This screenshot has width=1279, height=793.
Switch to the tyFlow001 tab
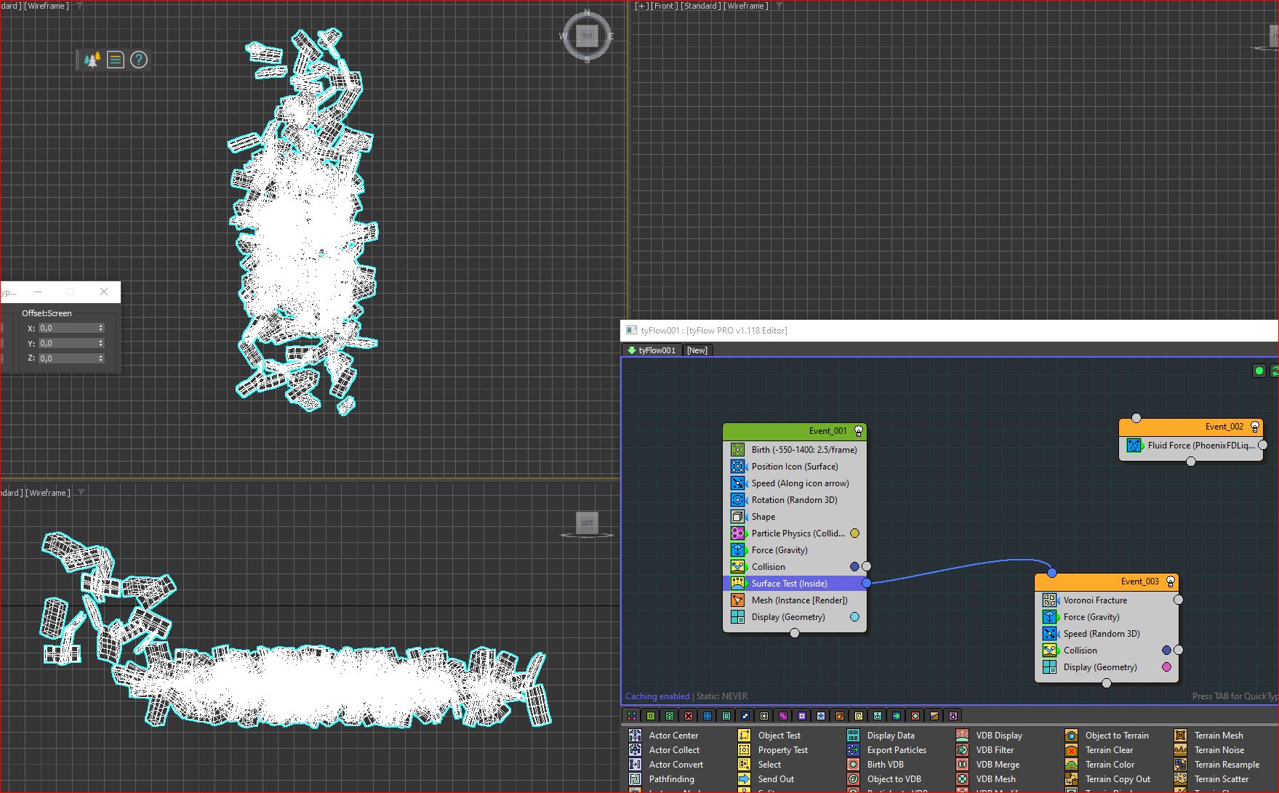click(x=651, y=350)
